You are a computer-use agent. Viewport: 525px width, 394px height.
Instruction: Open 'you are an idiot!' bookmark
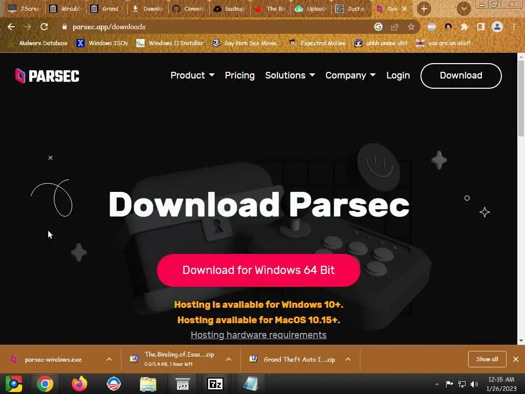tap(443, 43)
